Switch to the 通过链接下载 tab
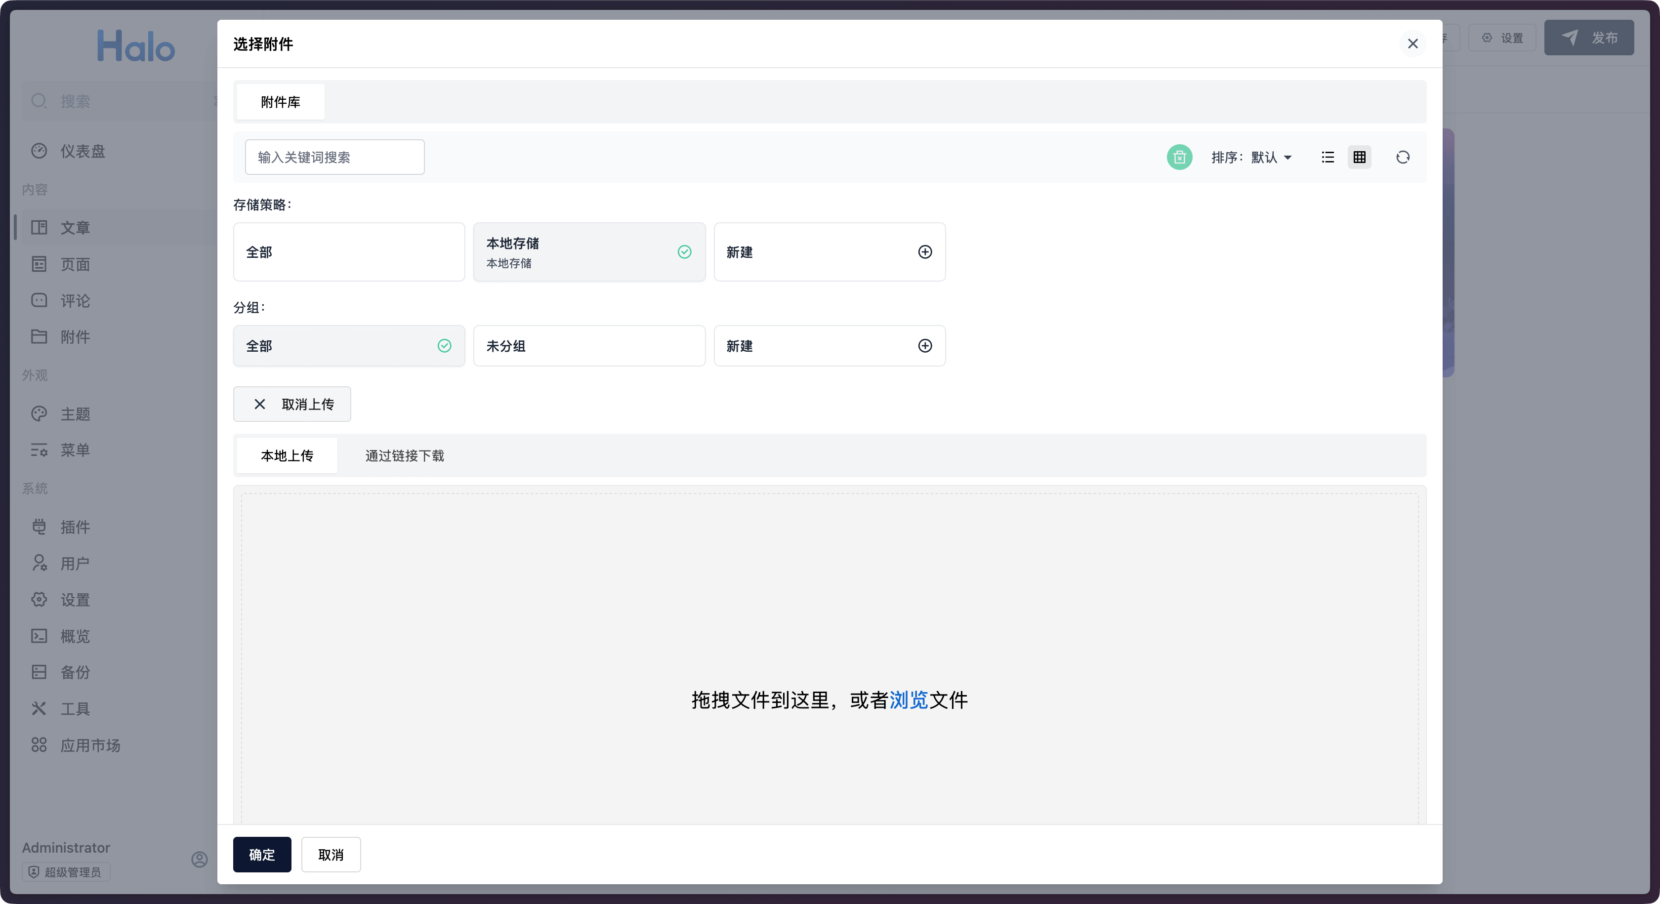Viewport: 1660px width, 904px height. 404,455
